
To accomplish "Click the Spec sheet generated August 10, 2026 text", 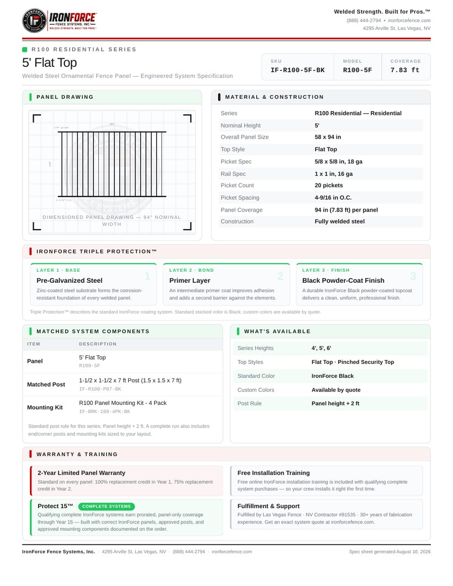I will [390, 552].
